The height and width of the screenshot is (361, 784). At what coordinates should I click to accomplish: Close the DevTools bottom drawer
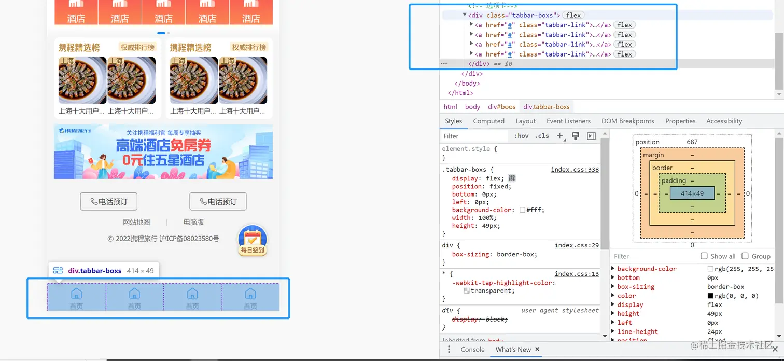click(775, 350)
